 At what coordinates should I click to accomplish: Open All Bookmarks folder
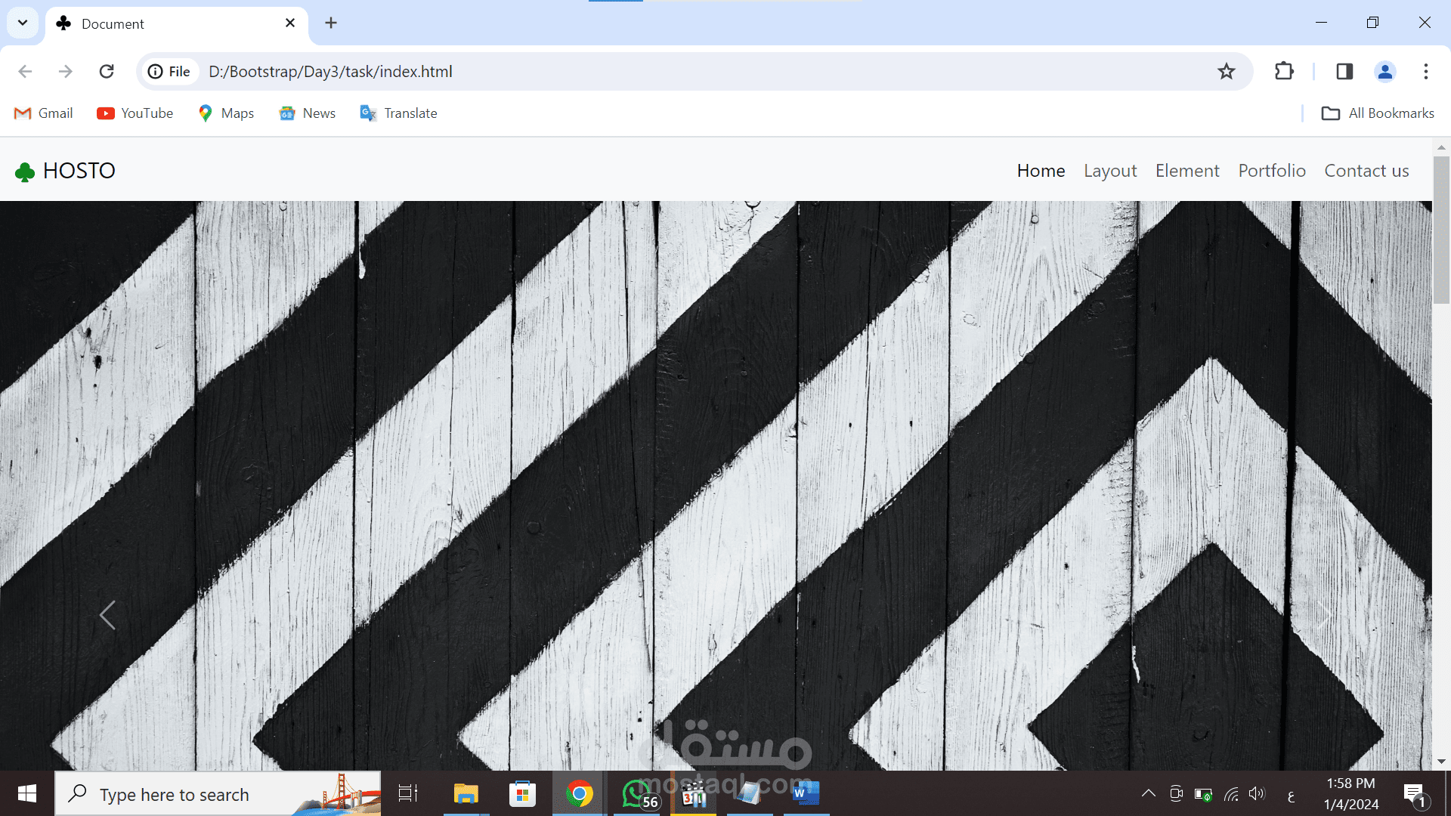click(x=1377, y=113)
